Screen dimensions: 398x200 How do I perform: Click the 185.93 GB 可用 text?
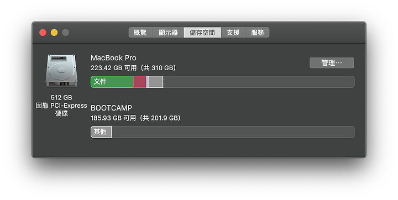coord(113,118)
